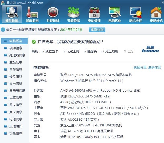164x143 pixels.
Task: Click the 联想 KL6B/KL6C Z475 IdeaPad model value
Action: [x=96, y=75]
